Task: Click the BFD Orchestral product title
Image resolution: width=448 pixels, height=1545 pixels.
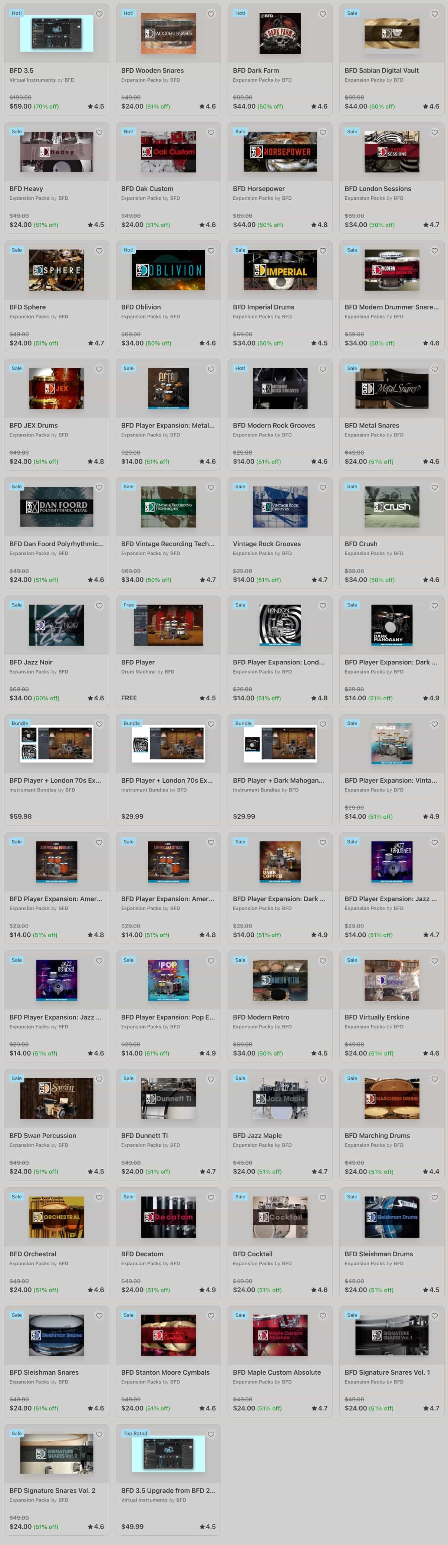Action: [x=33, y=1254]
